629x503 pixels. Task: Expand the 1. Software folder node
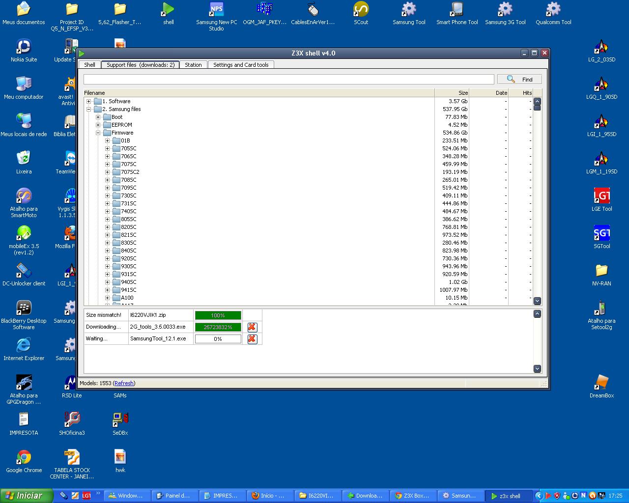pyautogui.click(x=89, y=101)
